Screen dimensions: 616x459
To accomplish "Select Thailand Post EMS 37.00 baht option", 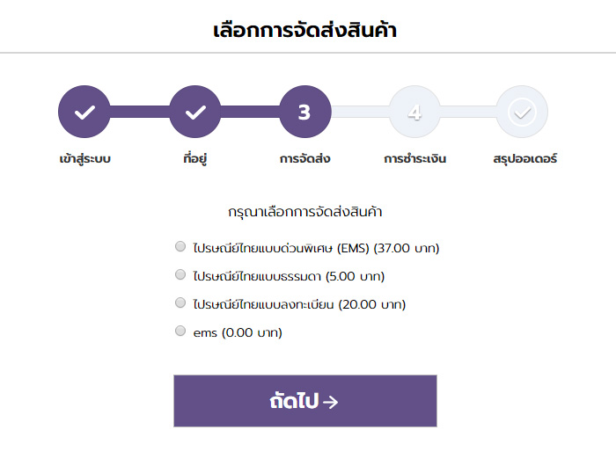I will (x=180, y=246).
